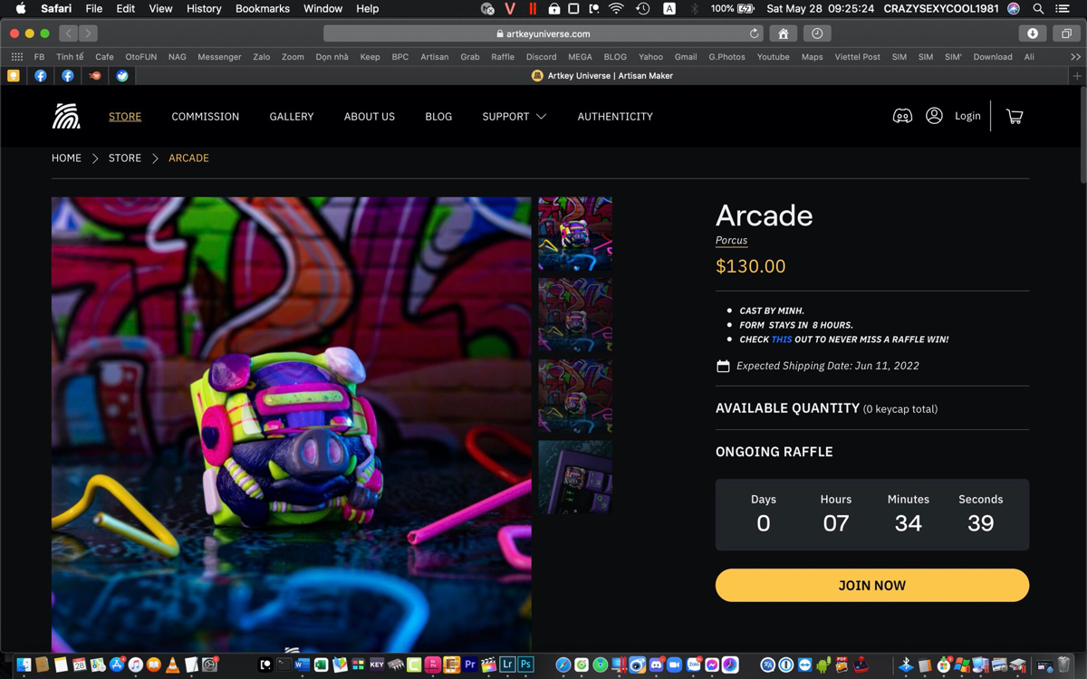1087x679 pixels.
Task: Click the JOIN NOW button
Action: click(x=872, y=585)
